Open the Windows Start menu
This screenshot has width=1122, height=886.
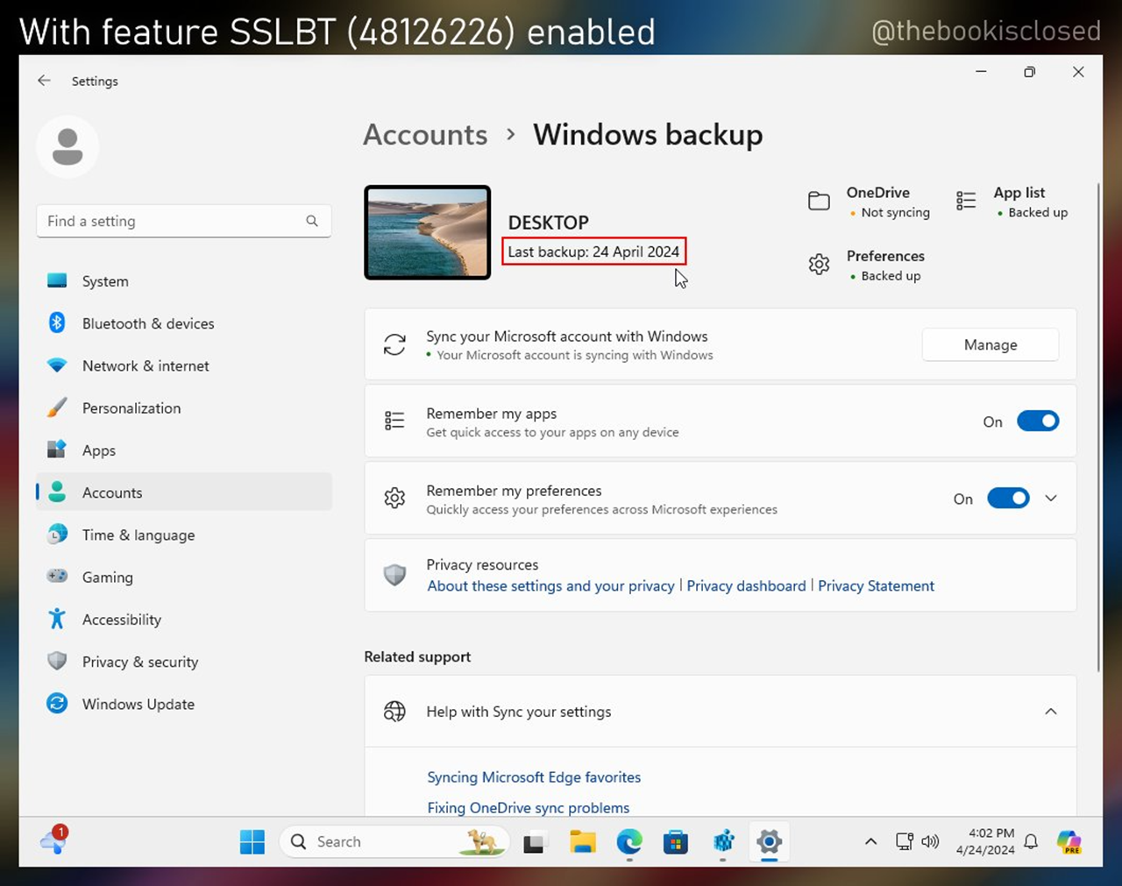pyautogui.click(x=252, y=842)
